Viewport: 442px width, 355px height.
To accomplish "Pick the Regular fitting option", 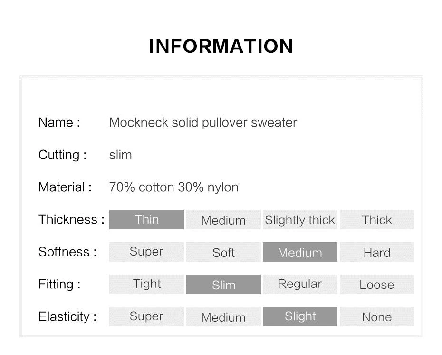I will (300, 284).
